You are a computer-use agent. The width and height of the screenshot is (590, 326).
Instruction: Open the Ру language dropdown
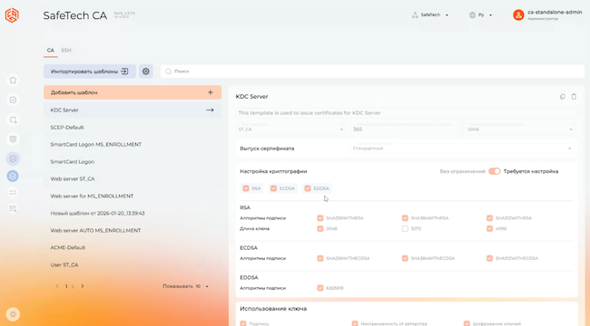point(481,15)
